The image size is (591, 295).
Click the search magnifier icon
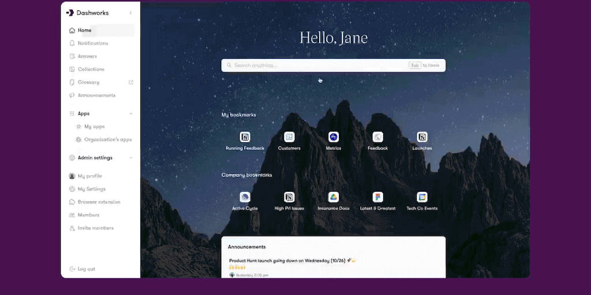pos(229,66)
